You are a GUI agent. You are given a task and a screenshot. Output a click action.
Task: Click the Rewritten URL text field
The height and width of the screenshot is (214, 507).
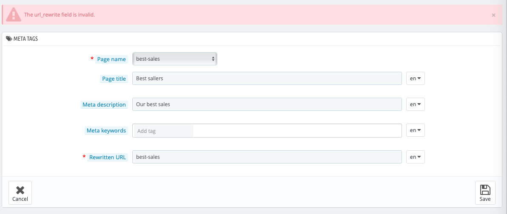[x=267, y=157]
